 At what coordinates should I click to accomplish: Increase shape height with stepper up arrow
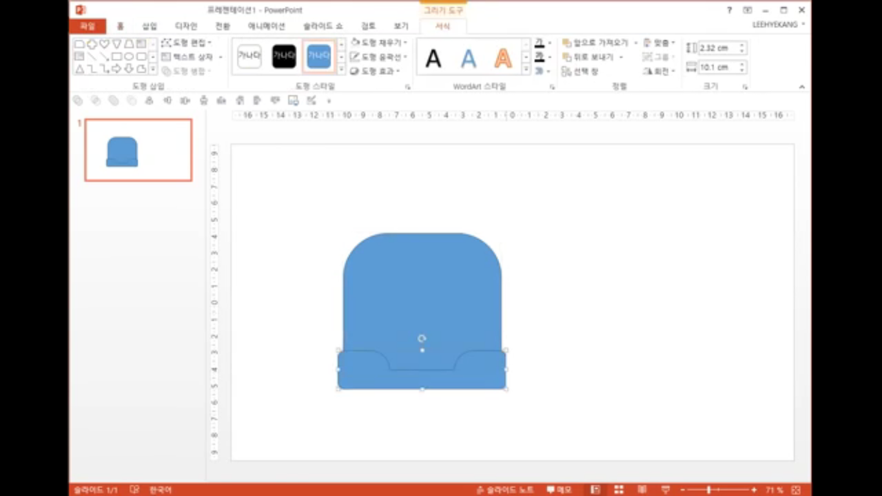pos(742,45)
